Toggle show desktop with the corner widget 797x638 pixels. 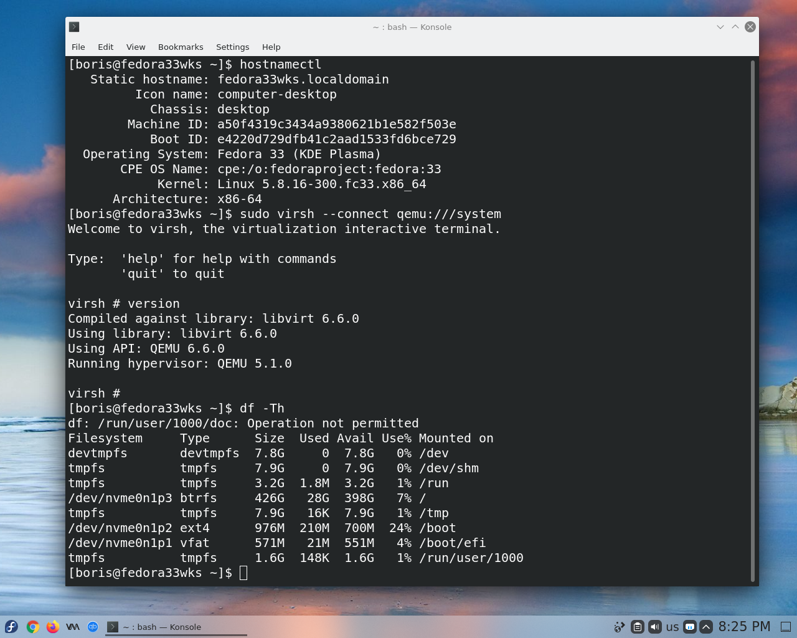coord(786,626)
